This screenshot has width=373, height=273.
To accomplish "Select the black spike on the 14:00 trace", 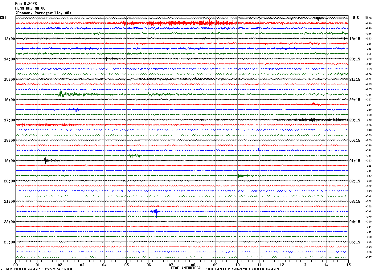I will pyautogui.click(x=107, y=59).
